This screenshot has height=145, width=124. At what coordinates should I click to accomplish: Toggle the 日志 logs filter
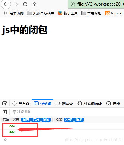[26, 120]
